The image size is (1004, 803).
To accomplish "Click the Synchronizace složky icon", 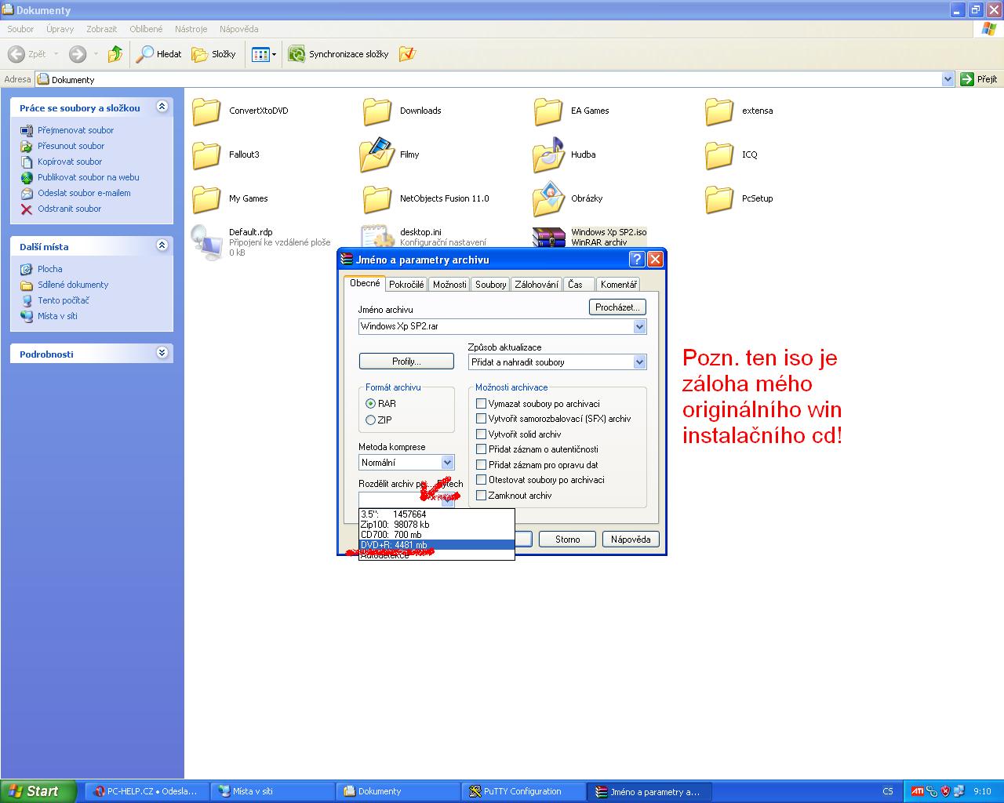I will click(x=296, y=54).
